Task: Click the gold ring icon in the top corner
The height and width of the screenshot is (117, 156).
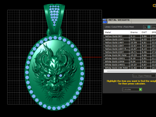Action: [154, 6]
